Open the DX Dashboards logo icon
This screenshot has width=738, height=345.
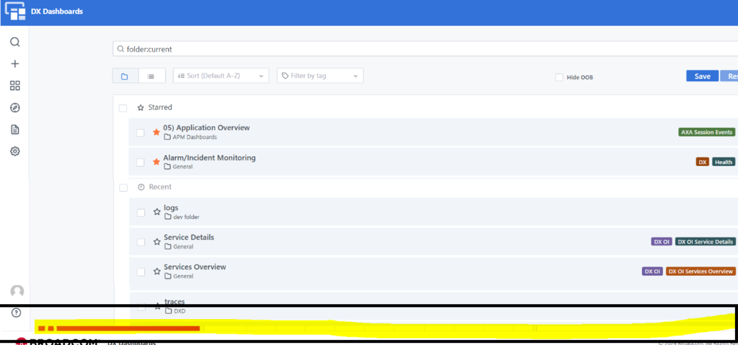15,11
